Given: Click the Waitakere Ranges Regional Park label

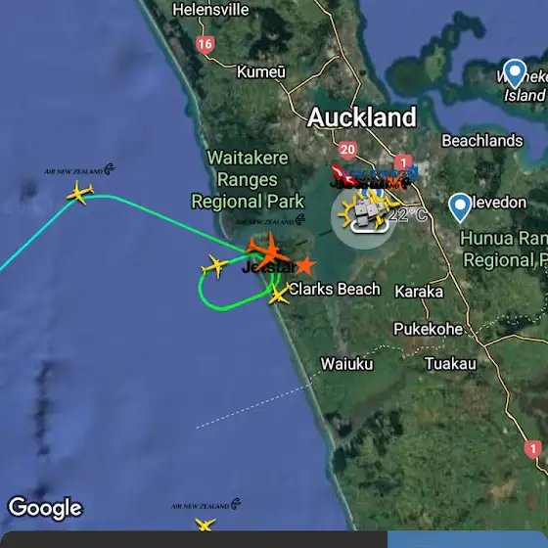Looking at the screenshot, I should point(248,180).
